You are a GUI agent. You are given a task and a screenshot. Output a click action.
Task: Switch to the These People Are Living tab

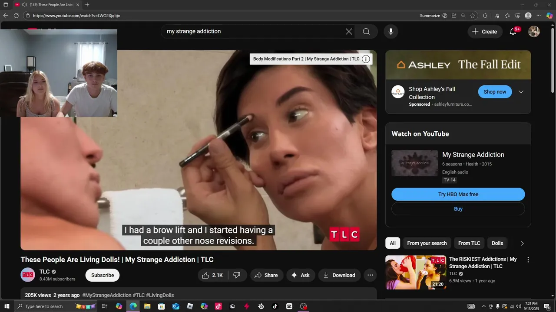47,5
